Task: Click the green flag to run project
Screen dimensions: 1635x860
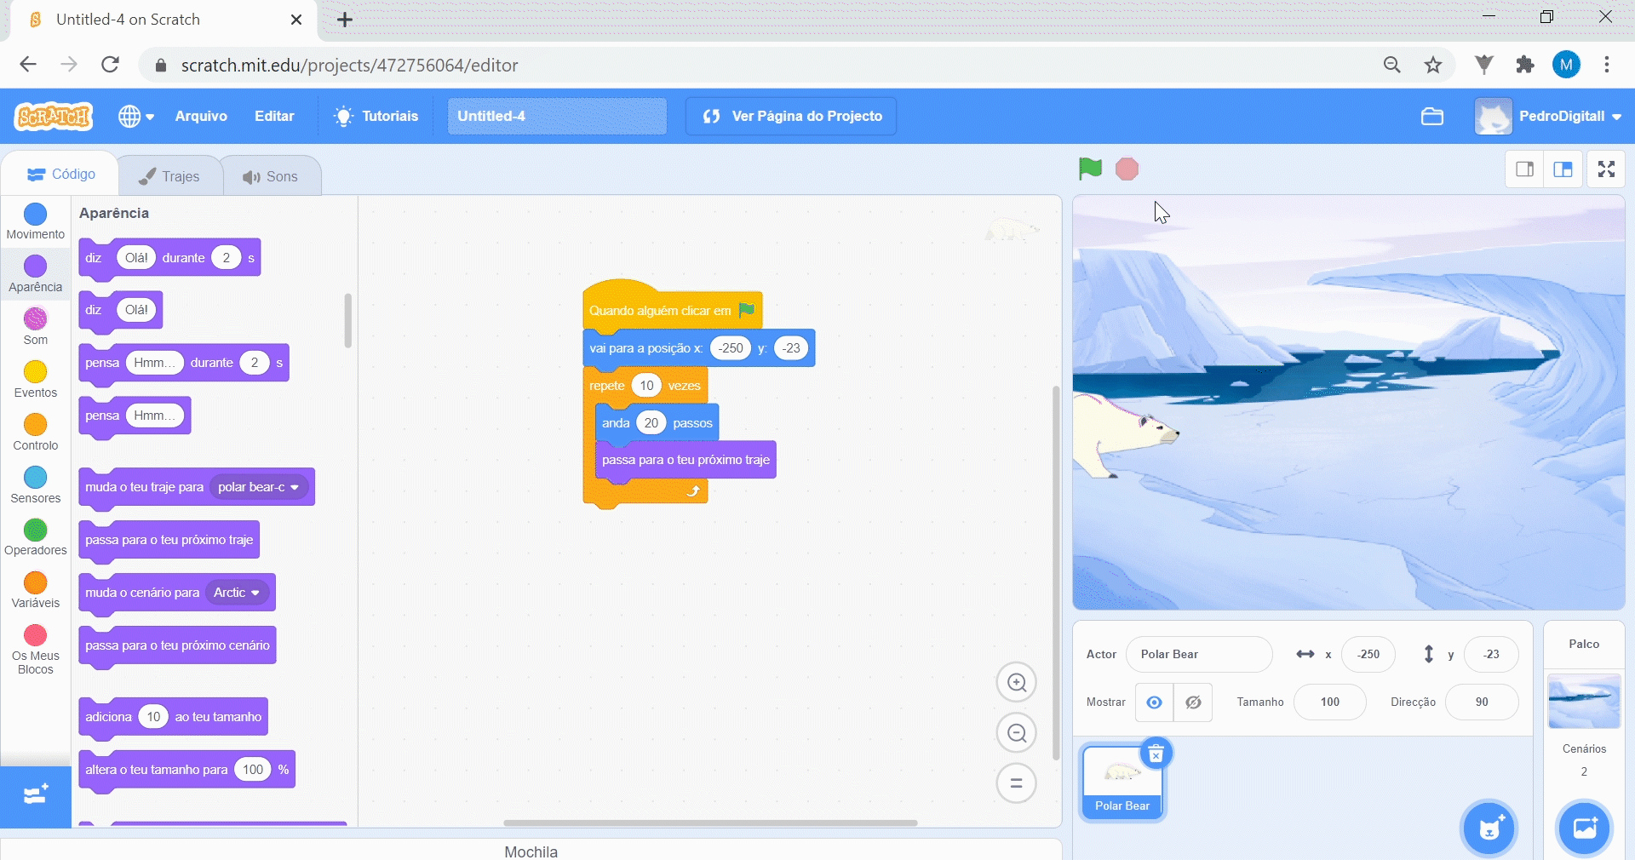Action: (x=1090, y=169)
